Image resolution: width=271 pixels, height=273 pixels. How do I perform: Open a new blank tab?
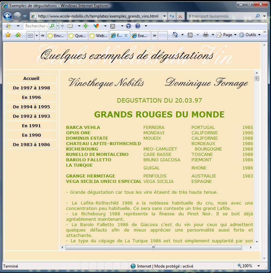[163, 36]
